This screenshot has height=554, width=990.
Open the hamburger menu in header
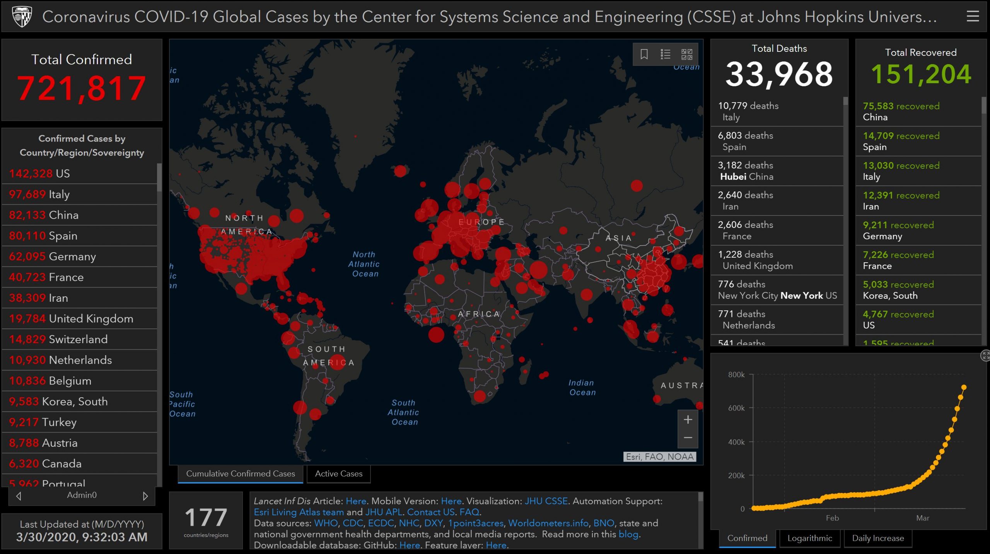[x=973, y=16]
